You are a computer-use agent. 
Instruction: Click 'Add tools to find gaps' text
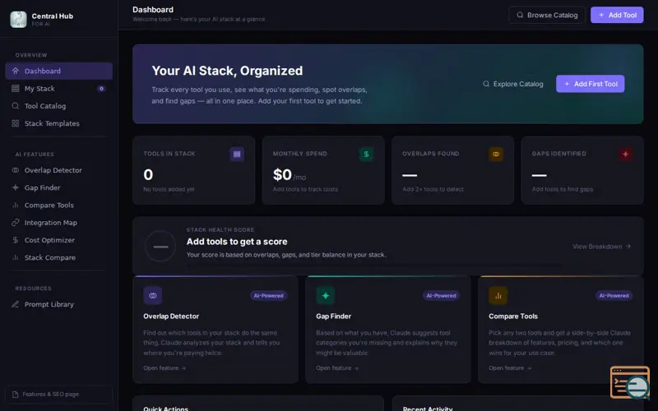563,189
